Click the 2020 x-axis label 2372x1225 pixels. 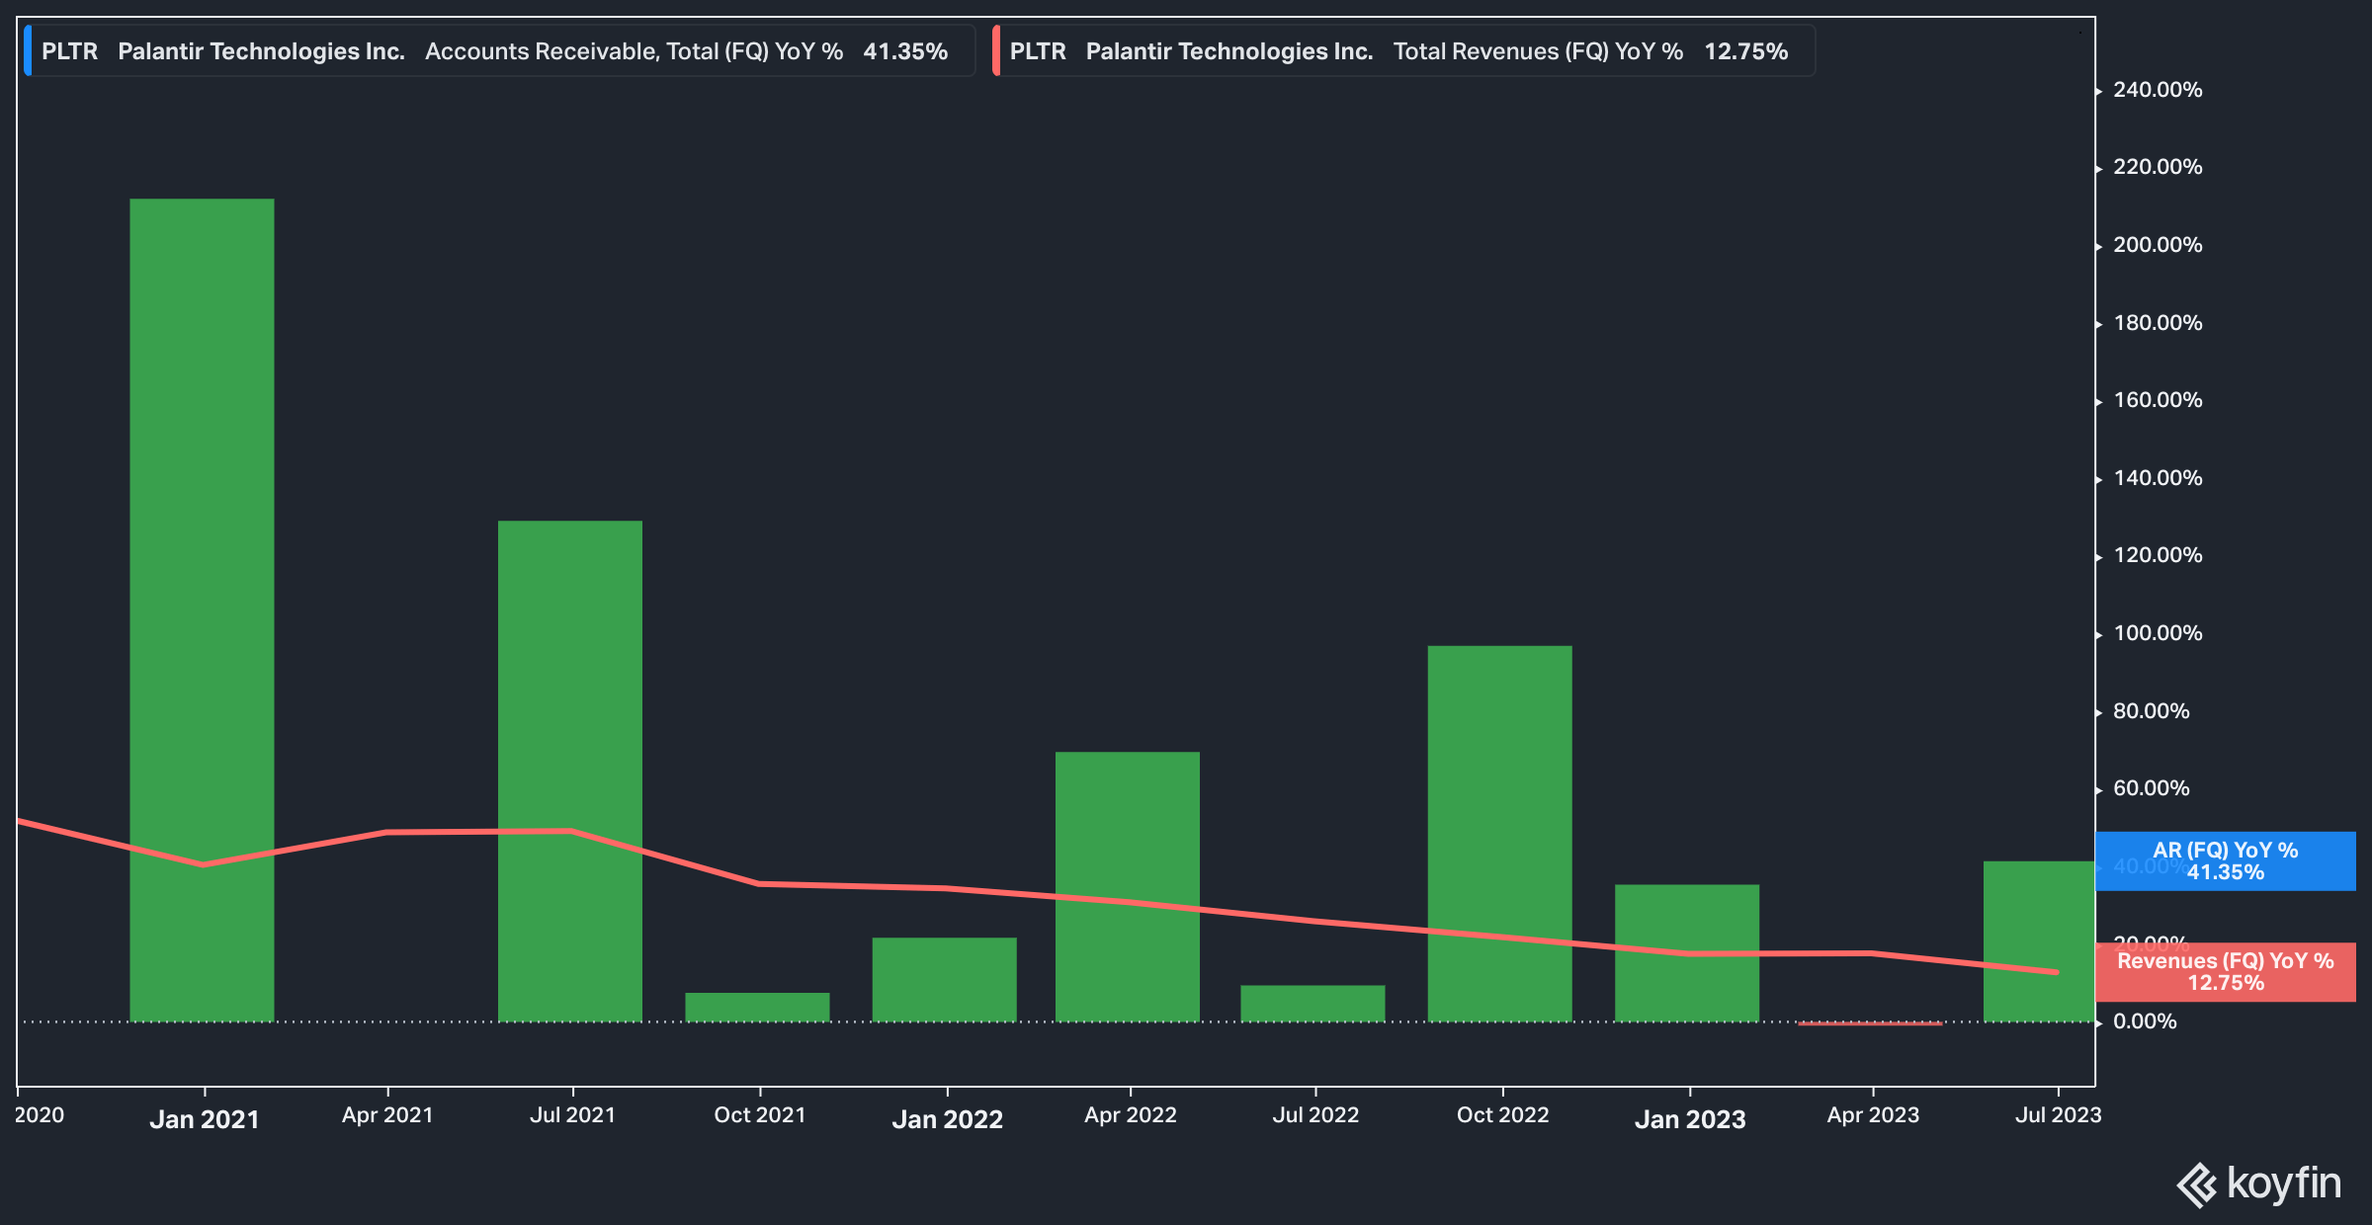tap(40, 1115)
